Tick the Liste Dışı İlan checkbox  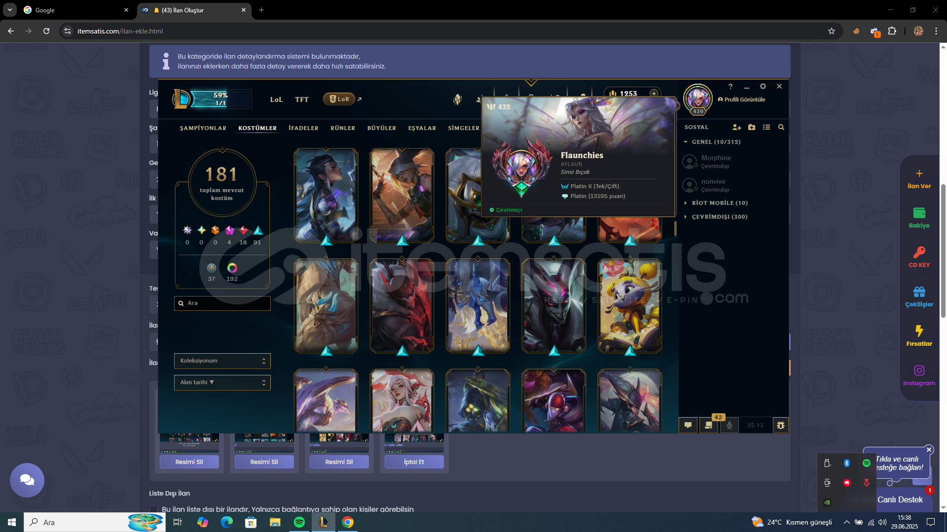point(153,509)
